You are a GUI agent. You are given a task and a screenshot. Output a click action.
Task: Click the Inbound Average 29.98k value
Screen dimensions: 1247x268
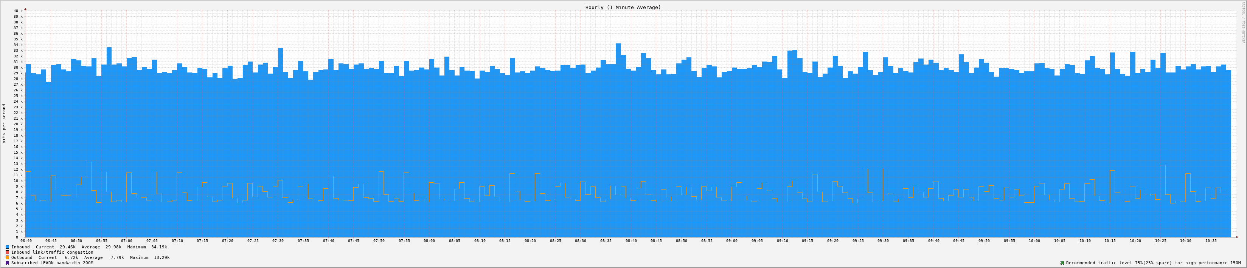[x=113, y=247]
